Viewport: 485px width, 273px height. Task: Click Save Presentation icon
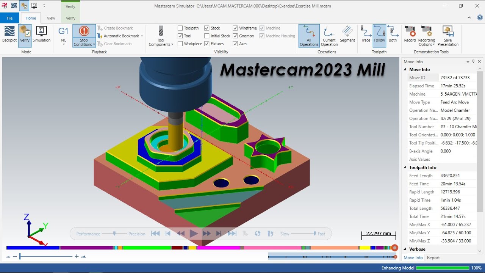[x=448, y=31]
